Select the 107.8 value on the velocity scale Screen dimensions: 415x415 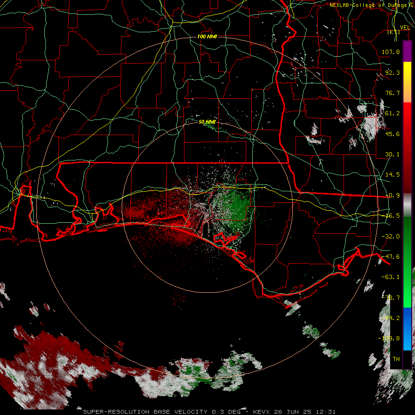pyautogui.click(x=391, y=52)
